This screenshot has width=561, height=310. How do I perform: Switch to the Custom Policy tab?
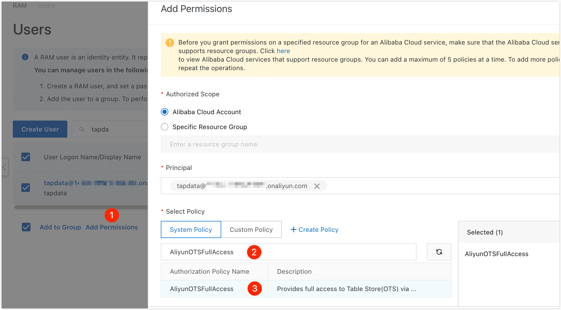(x=251, y=229)
